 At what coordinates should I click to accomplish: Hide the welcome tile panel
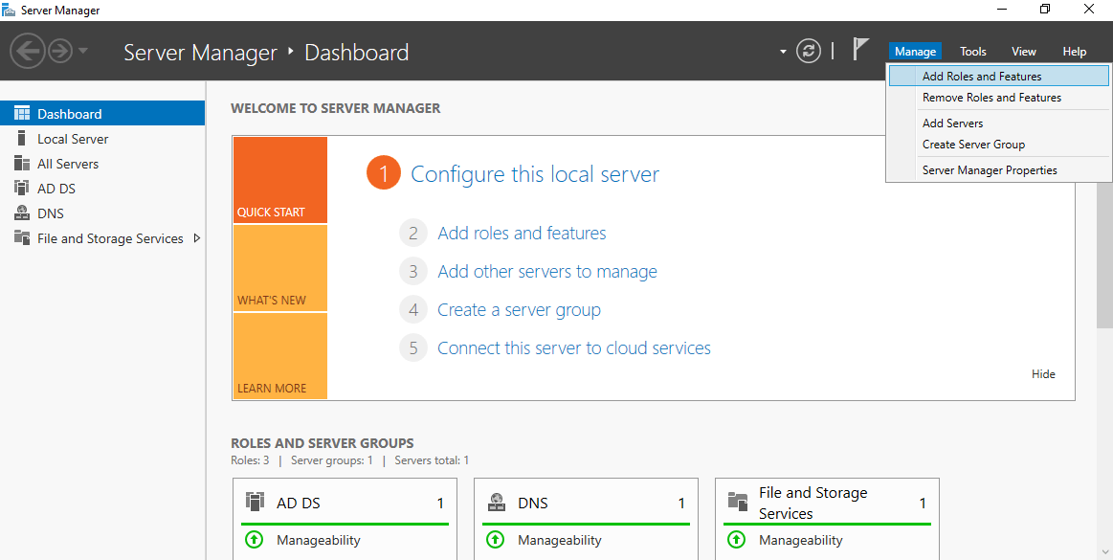1043,374
